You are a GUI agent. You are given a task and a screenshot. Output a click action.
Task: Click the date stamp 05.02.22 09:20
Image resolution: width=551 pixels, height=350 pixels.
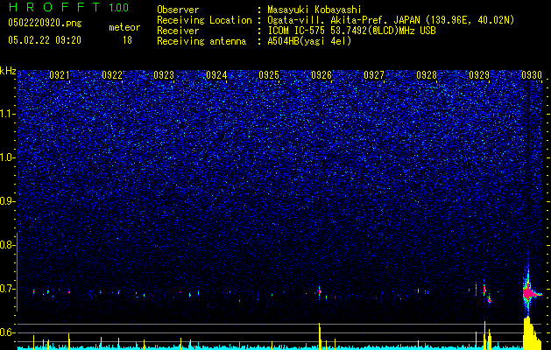45,40
